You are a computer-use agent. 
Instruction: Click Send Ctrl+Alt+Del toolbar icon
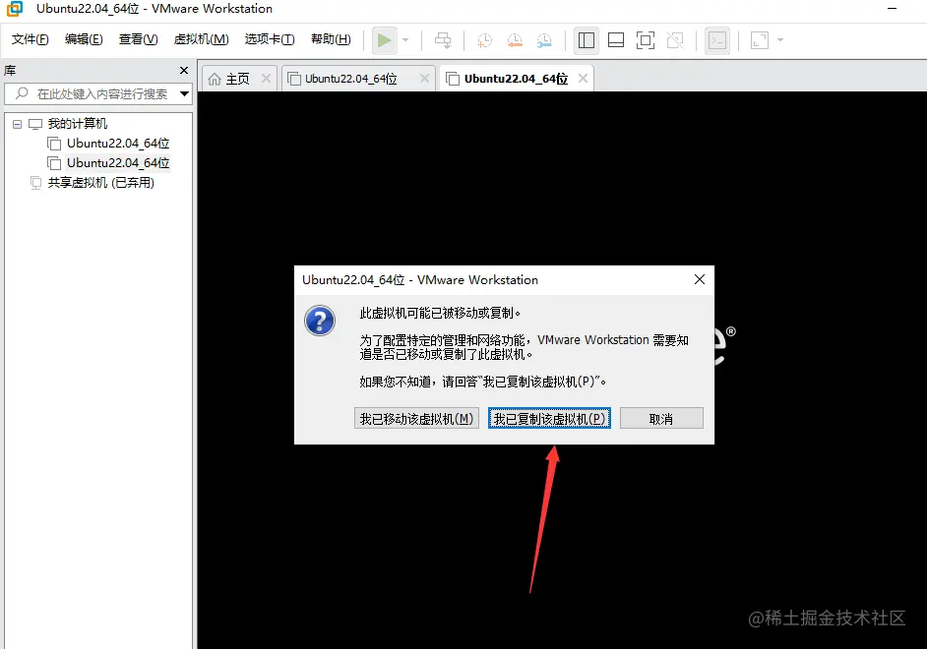click(x=443, y=40)
